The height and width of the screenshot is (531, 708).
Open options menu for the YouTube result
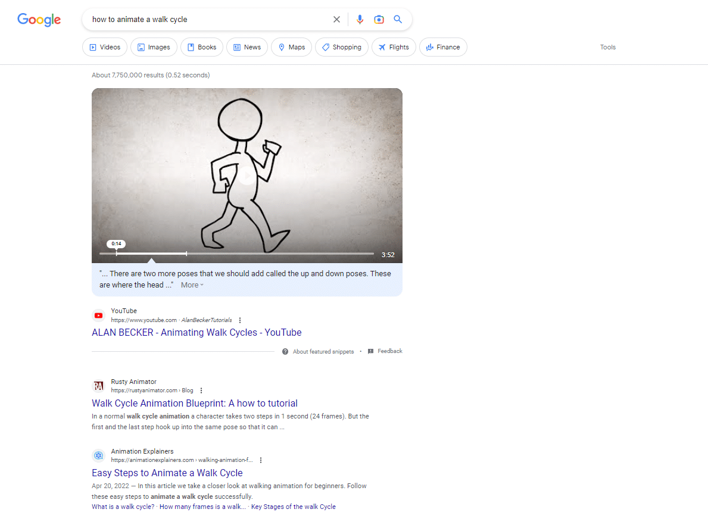point(240,320)
